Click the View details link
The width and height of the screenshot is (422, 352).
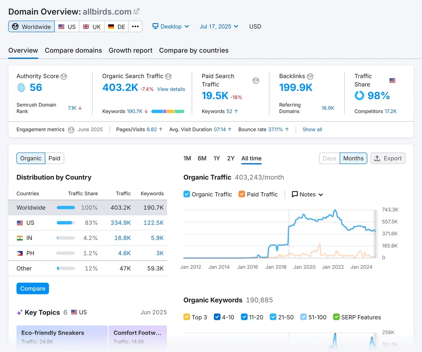[171, 89]
